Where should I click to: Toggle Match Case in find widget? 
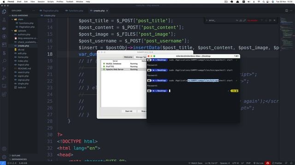click(x=237, y=20)
